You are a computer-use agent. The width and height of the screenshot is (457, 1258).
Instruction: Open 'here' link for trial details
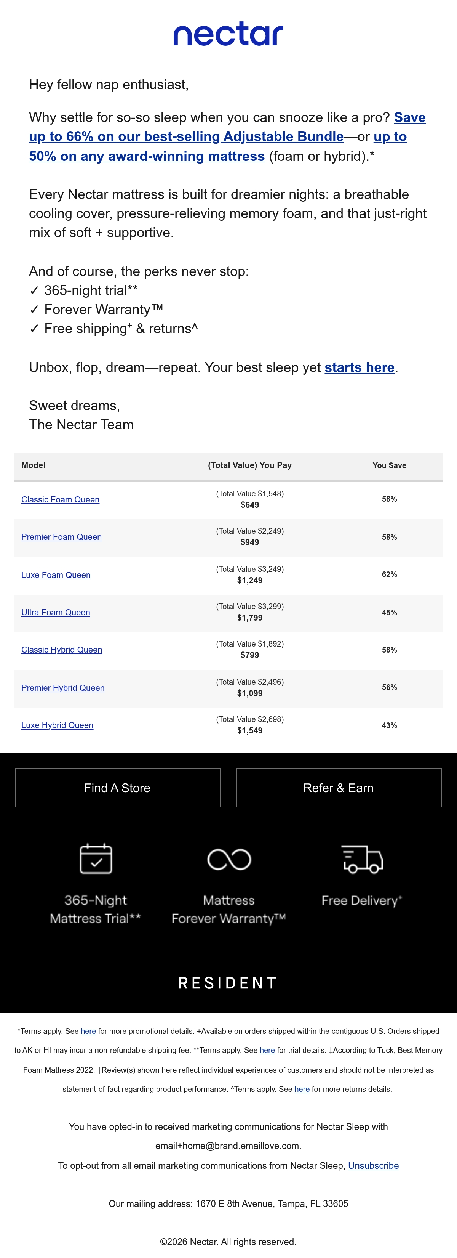[x=267, y=1050]
